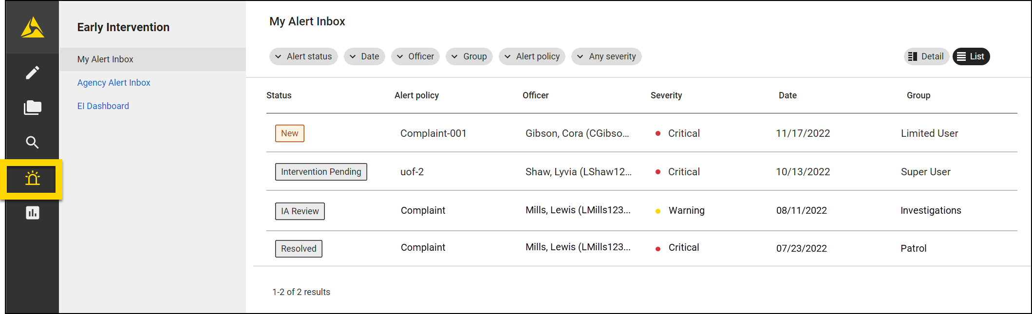This screenshot has height=314, width=1032.
Task: Open the Date filter dropdown
Action: coord(364,56)
